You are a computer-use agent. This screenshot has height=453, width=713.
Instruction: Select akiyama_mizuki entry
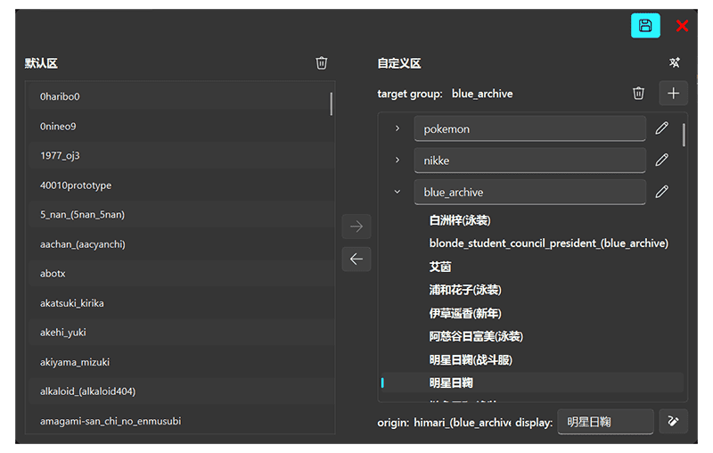[182, 362]
